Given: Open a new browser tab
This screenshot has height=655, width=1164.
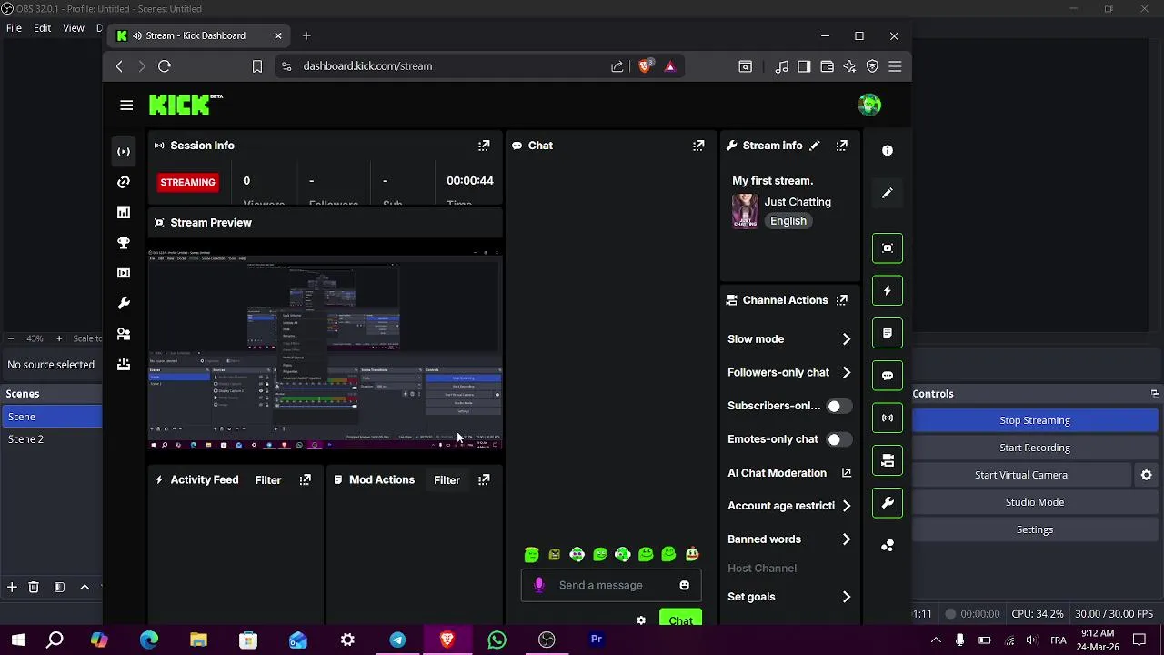Looking at the screenshot, I should click(x=306, y=36).
